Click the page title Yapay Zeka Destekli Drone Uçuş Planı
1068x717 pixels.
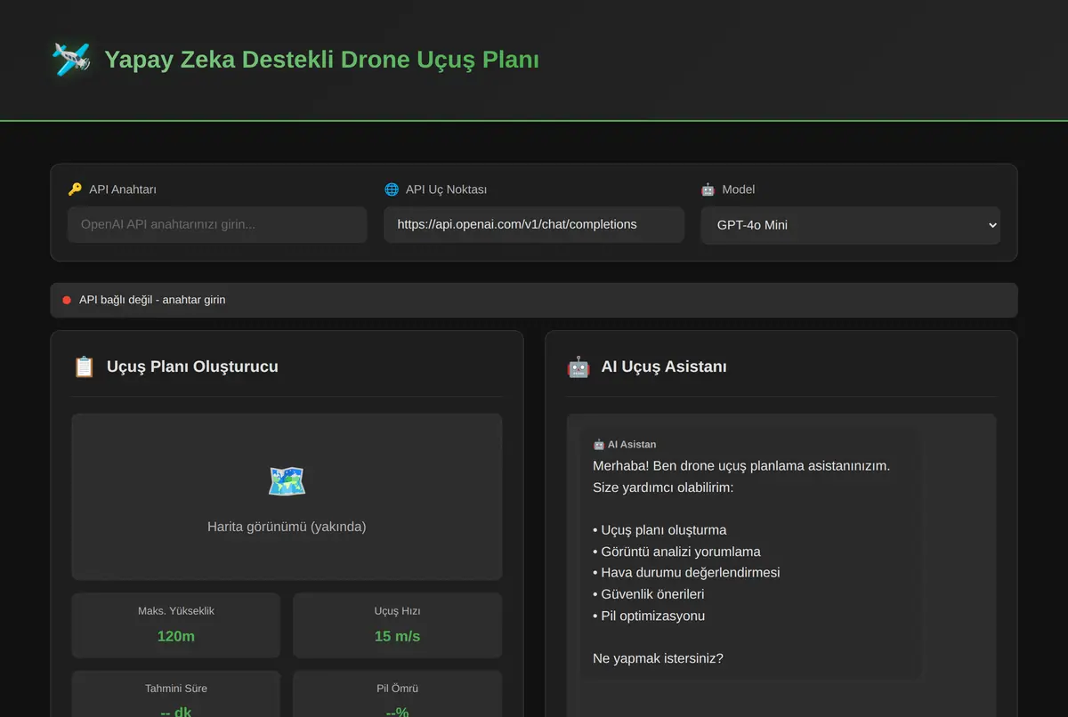(322, 60)
